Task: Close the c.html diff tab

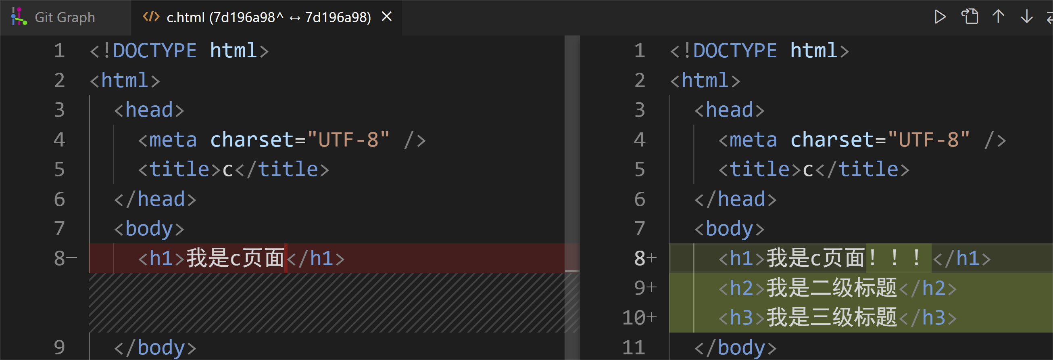Action: point(387,17)
